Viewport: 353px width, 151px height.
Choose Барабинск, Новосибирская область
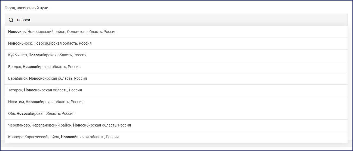click(x=176, y=79)
